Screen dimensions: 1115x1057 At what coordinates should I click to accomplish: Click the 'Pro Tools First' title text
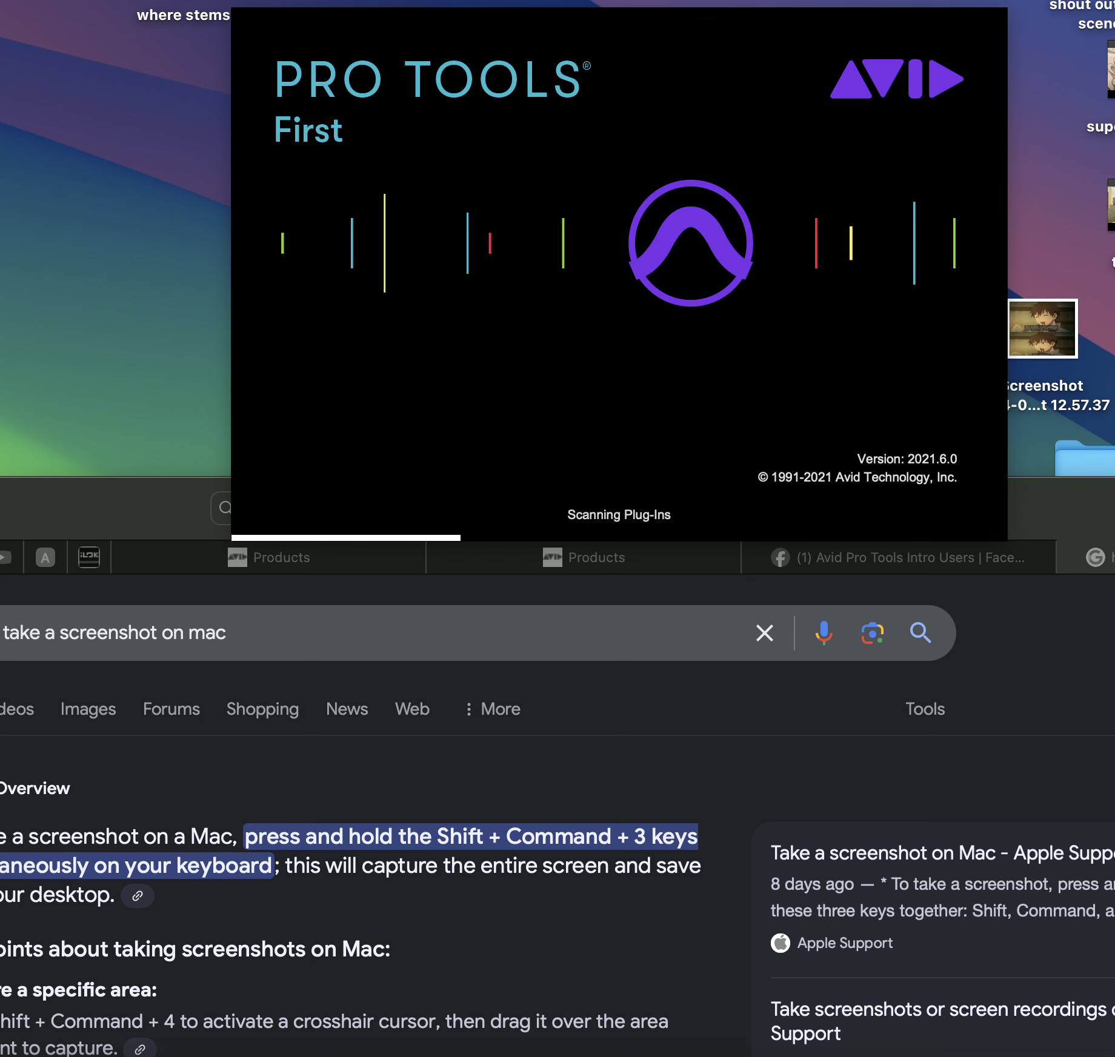click(433, 101)
